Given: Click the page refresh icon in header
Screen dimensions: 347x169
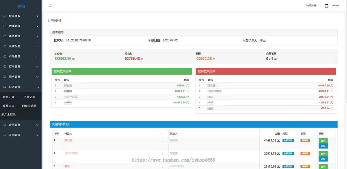Looking at the screenshot, I should click(x=50, y=5).
